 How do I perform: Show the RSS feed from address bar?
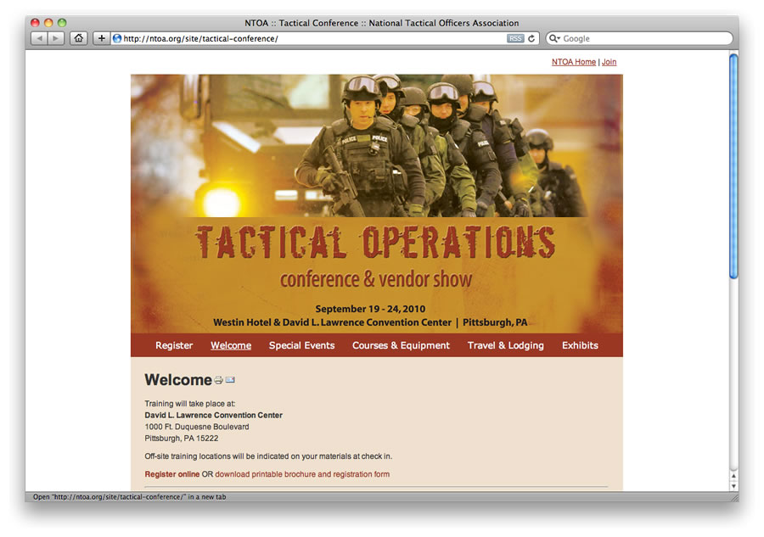pyautogui.click(x=515, y=38)
